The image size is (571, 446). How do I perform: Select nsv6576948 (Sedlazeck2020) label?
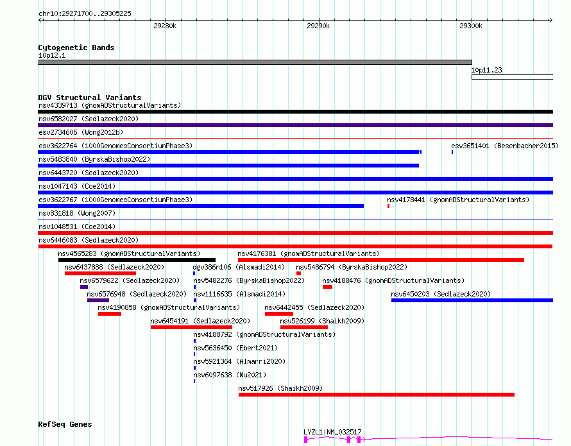pos(137,294)
